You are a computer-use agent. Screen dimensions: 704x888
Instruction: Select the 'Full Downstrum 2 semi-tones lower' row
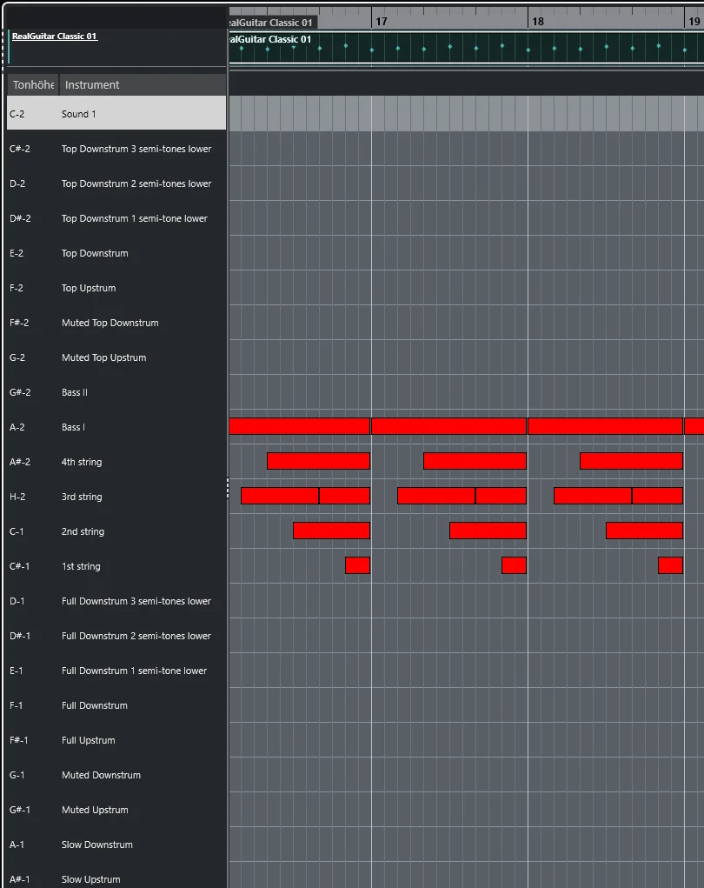[116, 636]
